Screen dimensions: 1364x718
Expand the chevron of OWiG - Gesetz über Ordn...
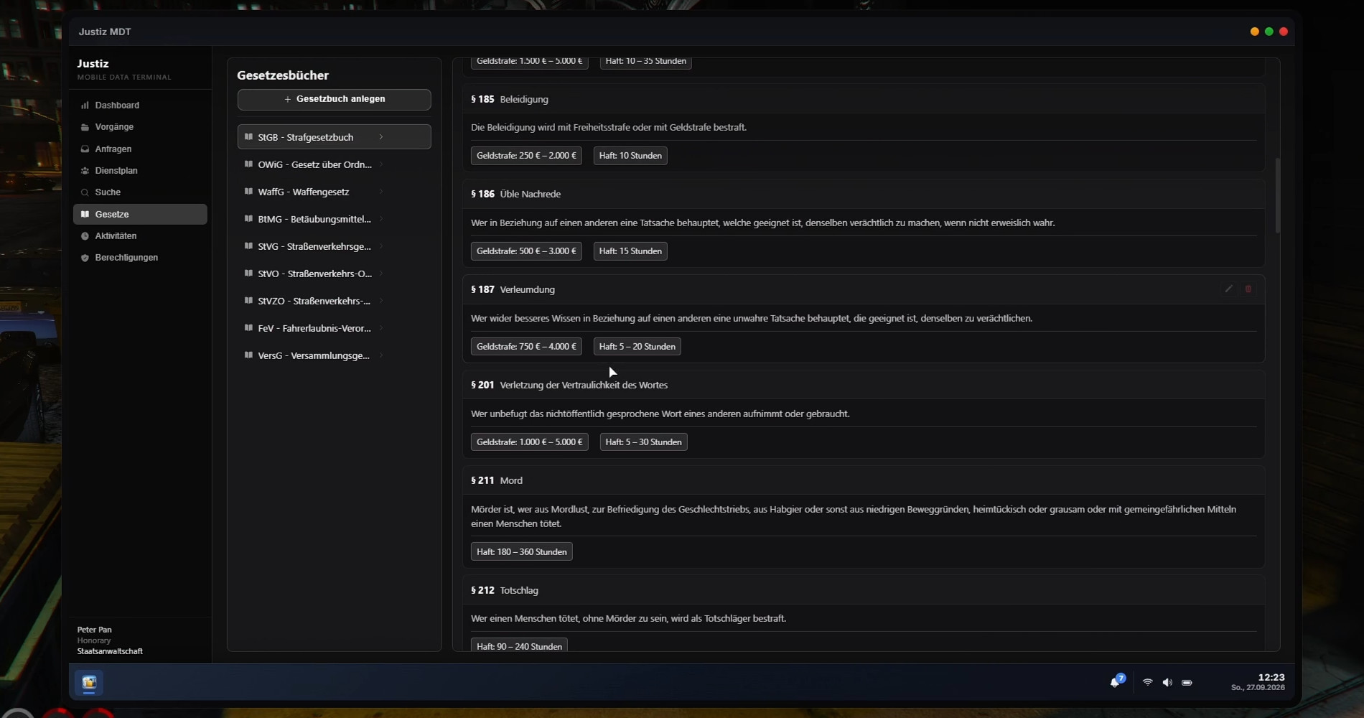(x=380, y=164)
